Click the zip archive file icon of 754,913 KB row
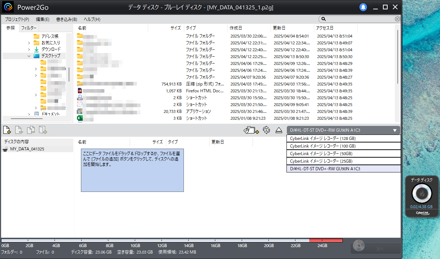This screenshot has height=259, width=440. [x=80, y=84]
